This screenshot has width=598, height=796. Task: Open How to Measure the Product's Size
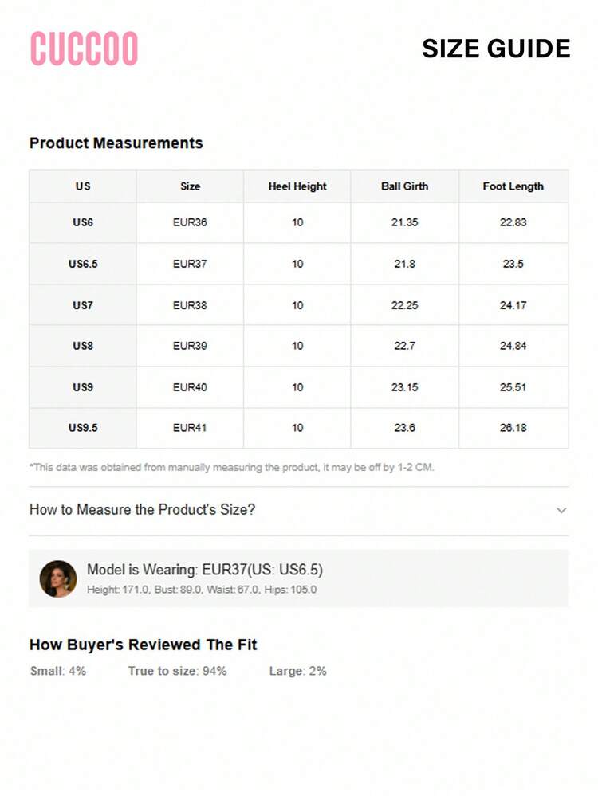(143, 510)
